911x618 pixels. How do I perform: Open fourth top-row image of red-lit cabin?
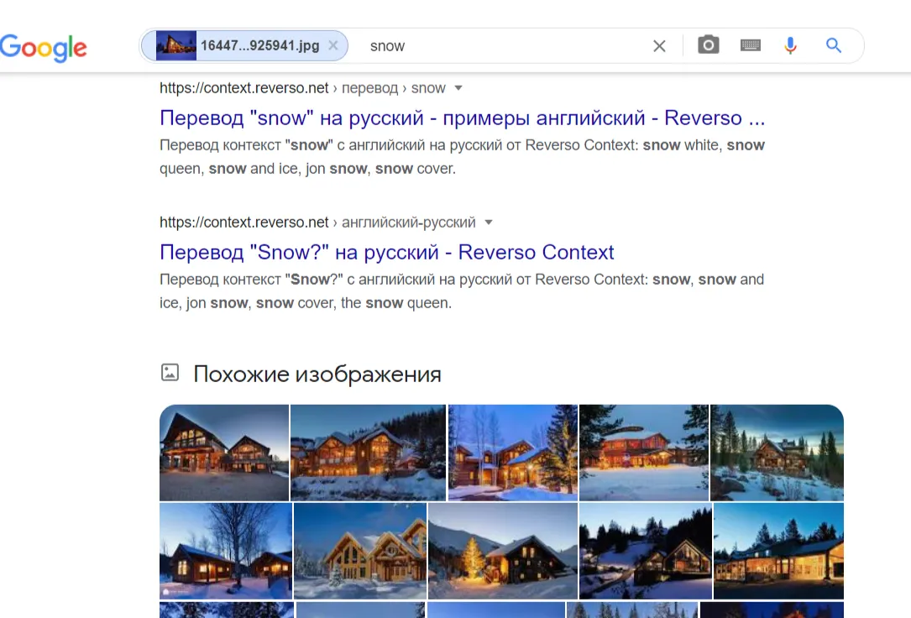pyautogui.click(x=644, y=453)
